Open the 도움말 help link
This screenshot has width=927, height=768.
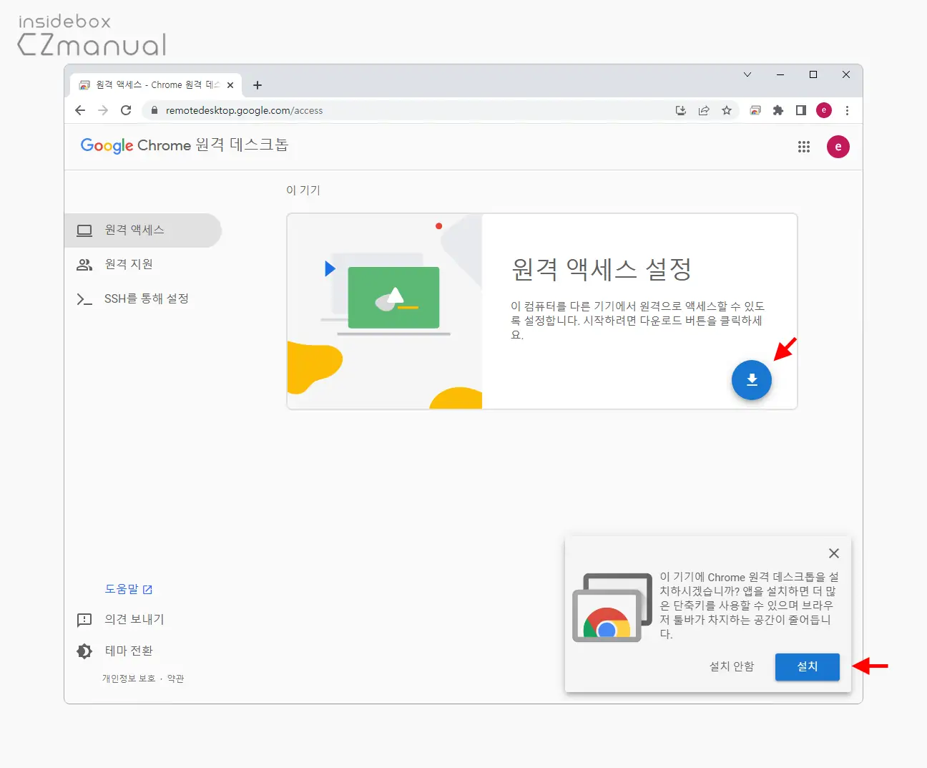coord(129,589)
